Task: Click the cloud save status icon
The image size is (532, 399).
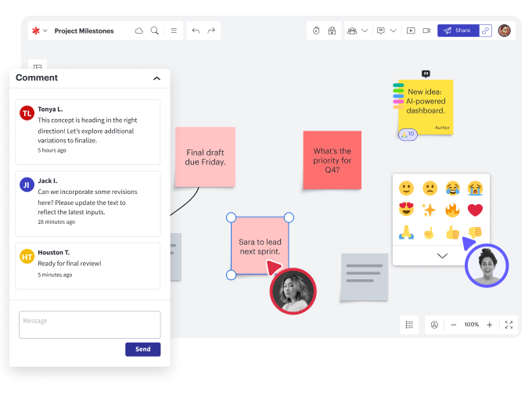Action: (x=139, y=31)
